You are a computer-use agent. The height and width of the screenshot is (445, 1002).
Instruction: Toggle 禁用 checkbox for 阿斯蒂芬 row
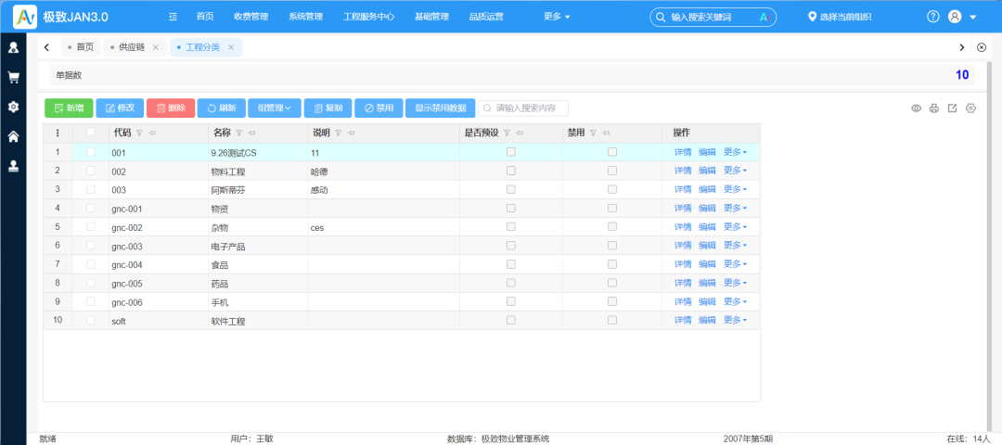coord(612,189)
